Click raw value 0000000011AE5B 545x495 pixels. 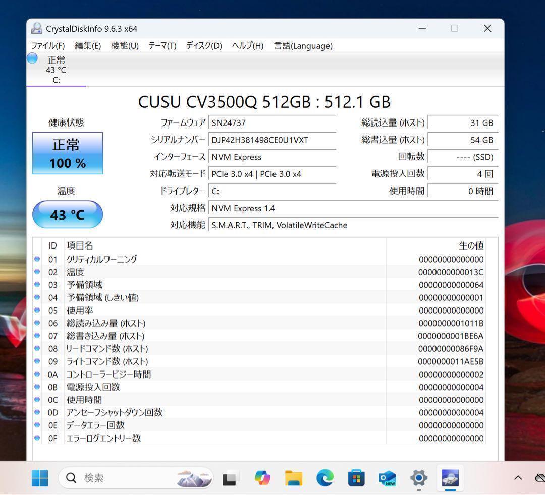tap(451, 362)
